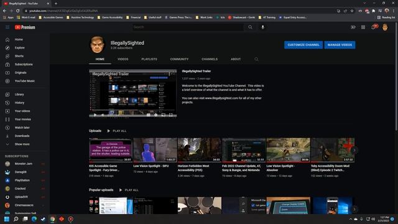
Task: Reload the page in Chrome
Action: point(17,11)
